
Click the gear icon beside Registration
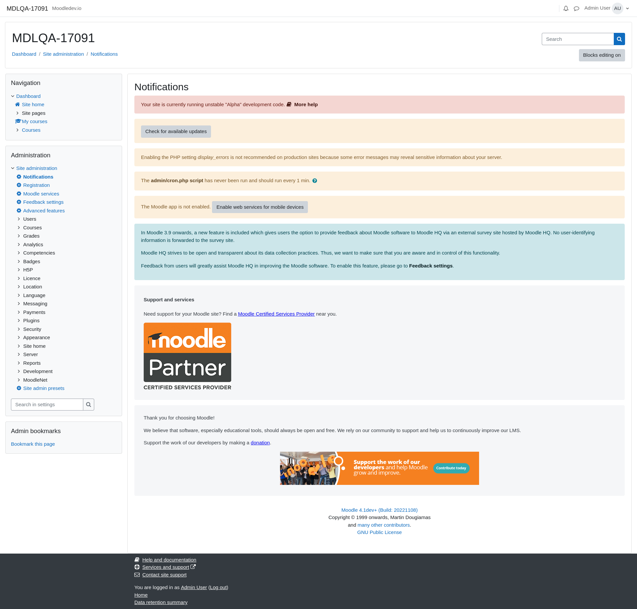19,185
